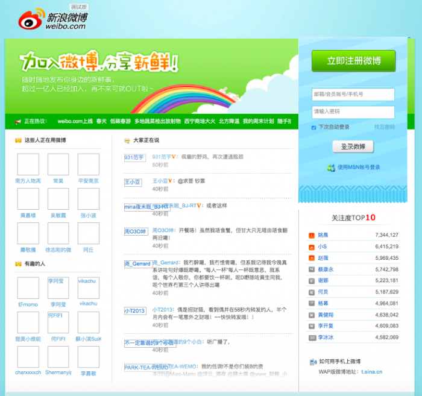This screenshot has height=396, width=422.
Task: Open 王小亚's name in the feed post
Action: tap(160, 181)
